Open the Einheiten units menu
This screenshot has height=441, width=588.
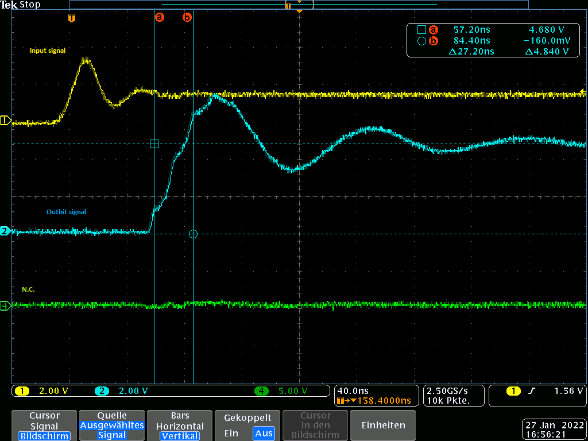(x=383, y=425)
